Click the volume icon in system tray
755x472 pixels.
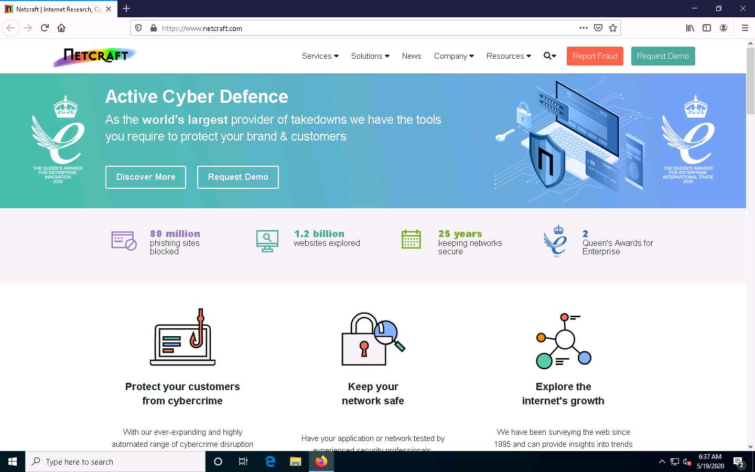686,462
